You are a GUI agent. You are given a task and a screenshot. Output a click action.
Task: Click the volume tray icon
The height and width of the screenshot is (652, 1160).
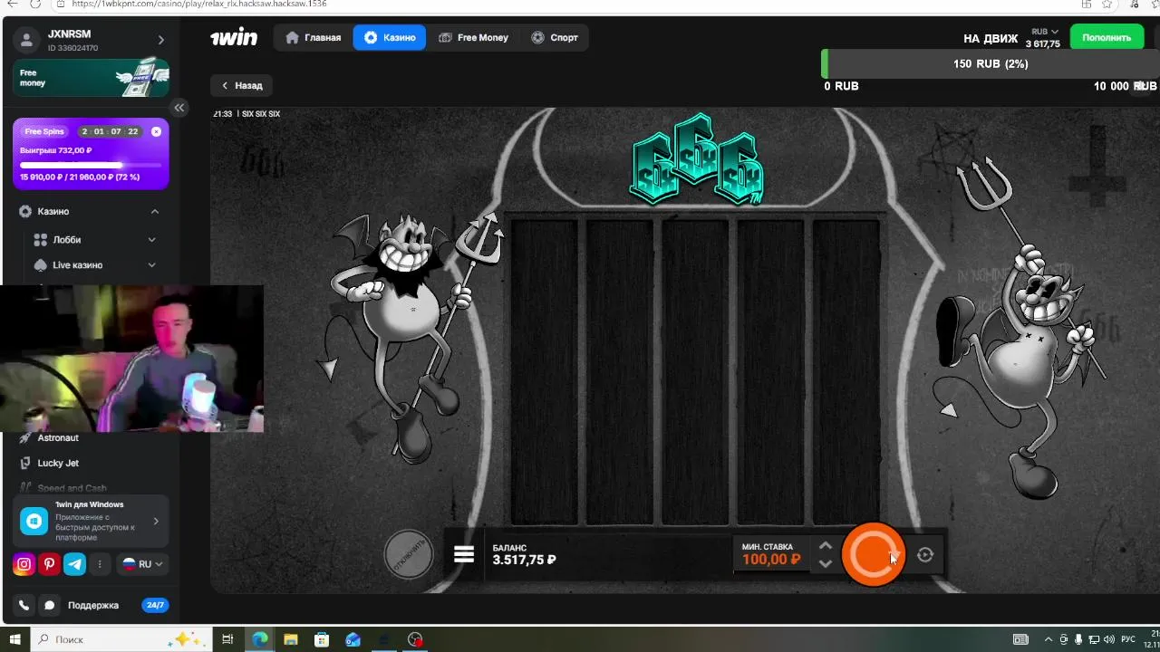[1109, 639]
